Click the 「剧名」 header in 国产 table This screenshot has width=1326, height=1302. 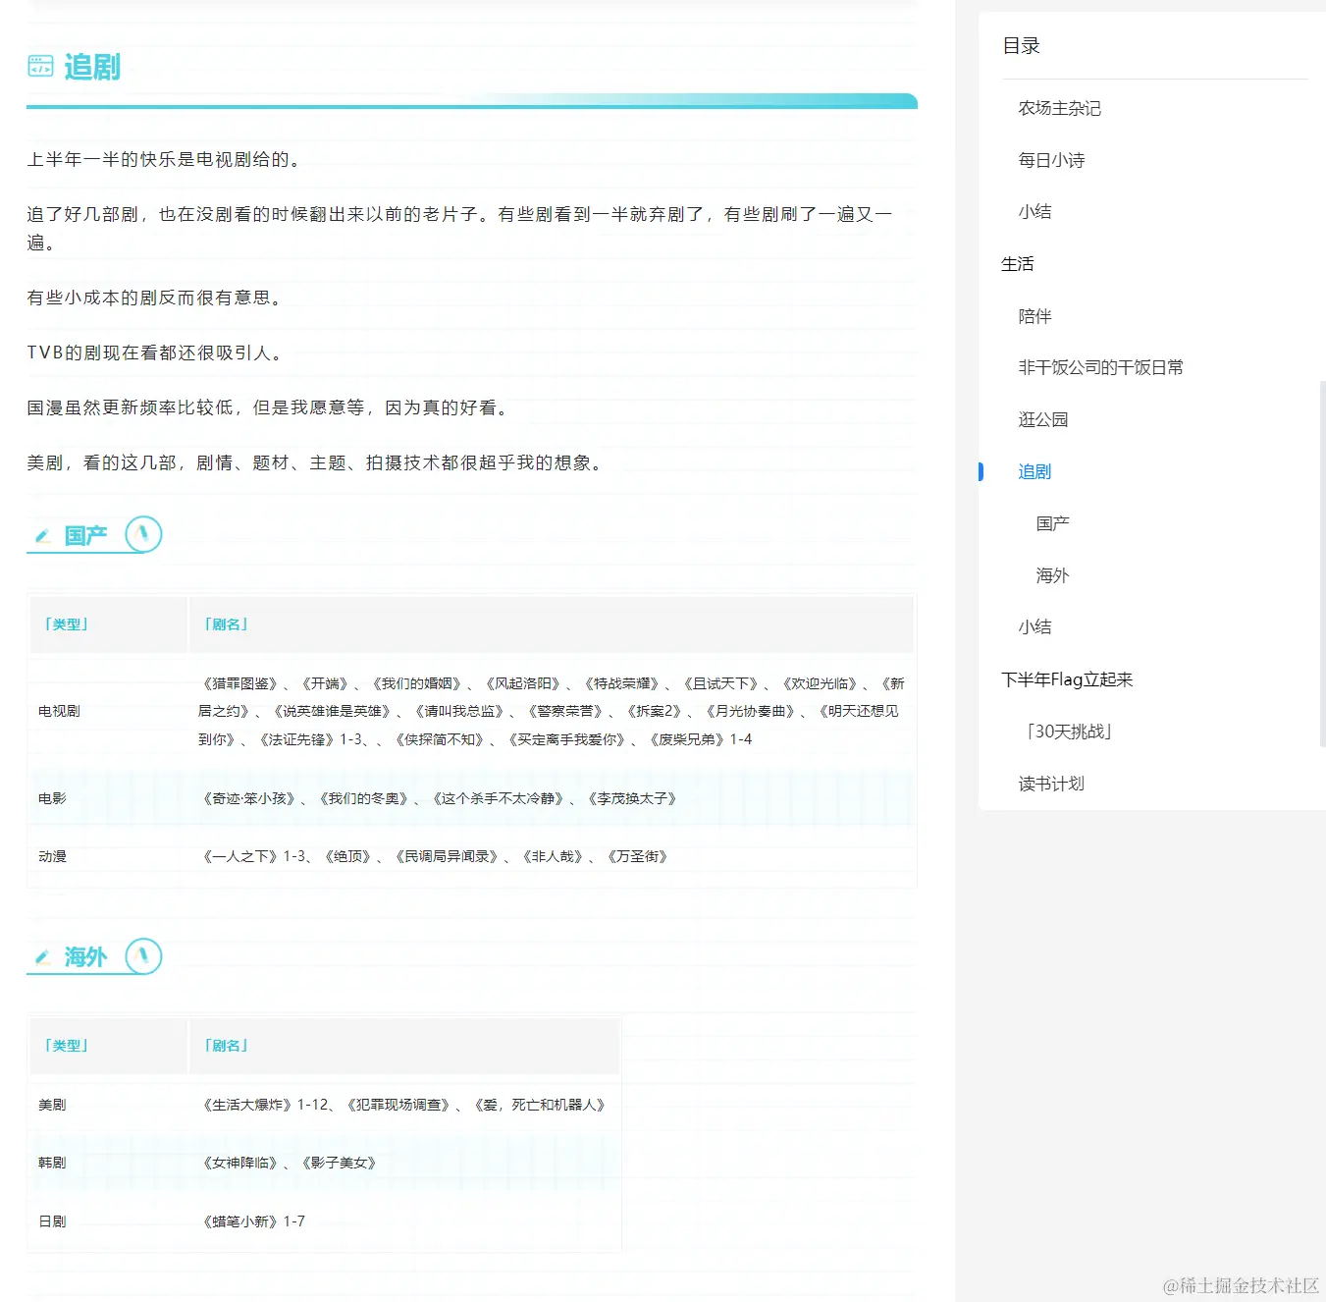pyautogui.click(x=226, y=624)
